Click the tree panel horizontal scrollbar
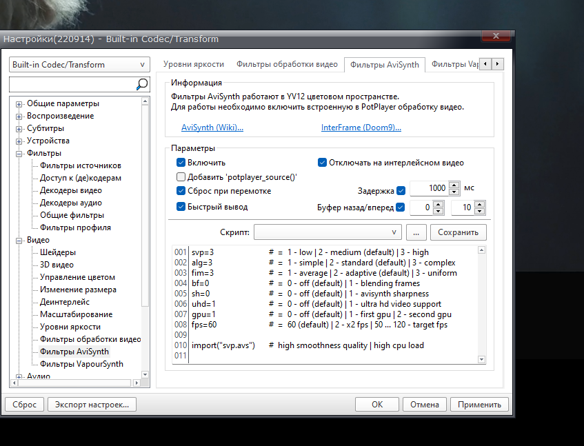The height and width of the screenshot is (446, 584). point(76,383)
